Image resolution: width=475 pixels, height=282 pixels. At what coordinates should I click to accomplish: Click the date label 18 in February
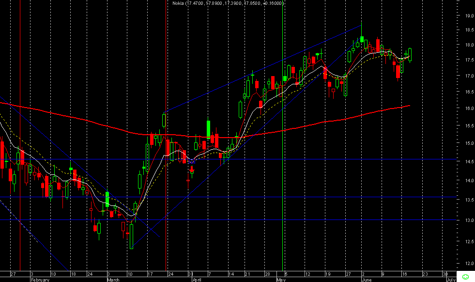(x=73, y=274)
